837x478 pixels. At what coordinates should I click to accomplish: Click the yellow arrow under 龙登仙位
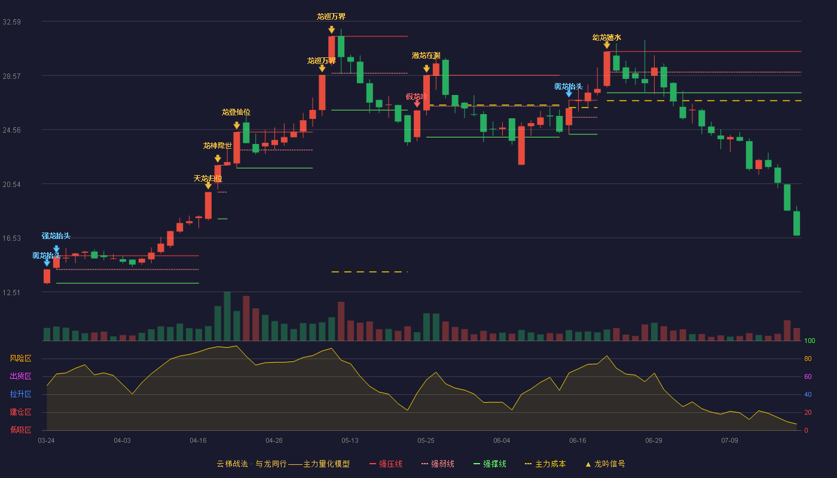tap(237, 125)
